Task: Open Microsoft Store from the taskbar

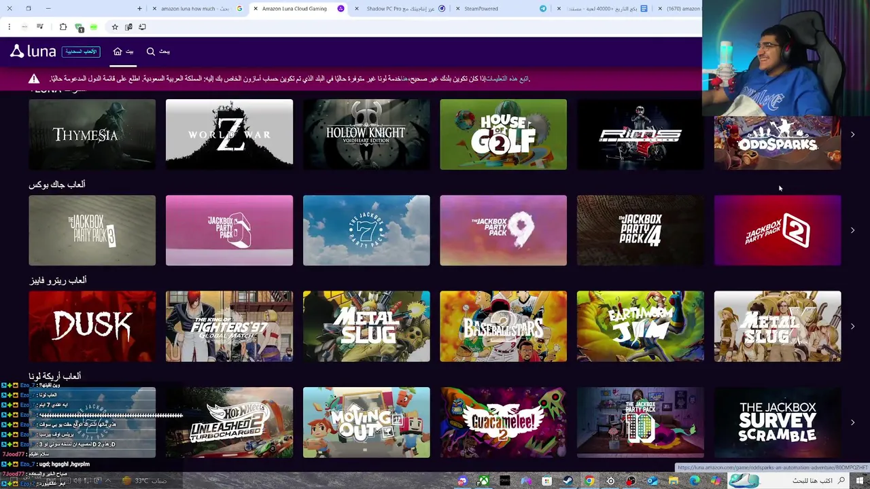Action: (546, 481)
